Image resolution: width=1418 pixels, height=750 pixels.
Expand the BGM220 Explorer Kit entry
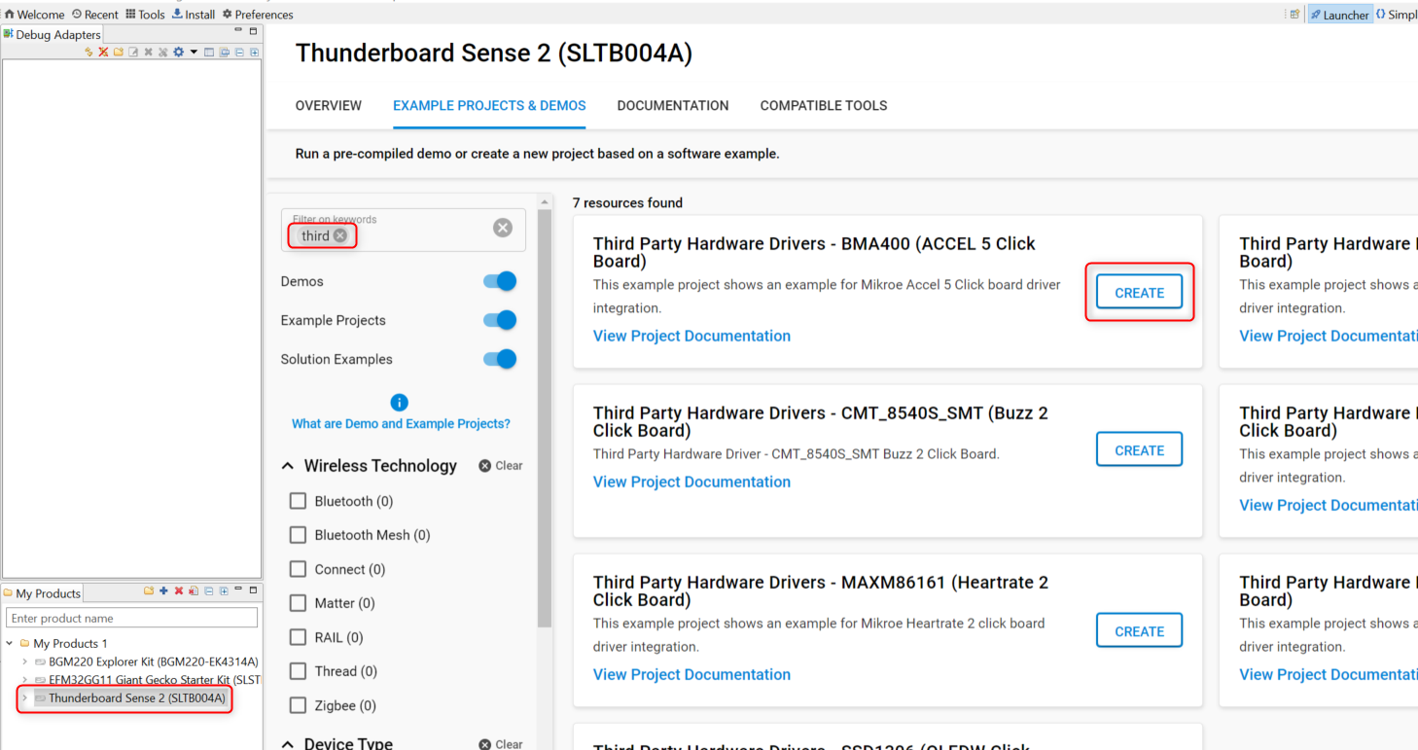pyautogui.click(x=24, y=661)
